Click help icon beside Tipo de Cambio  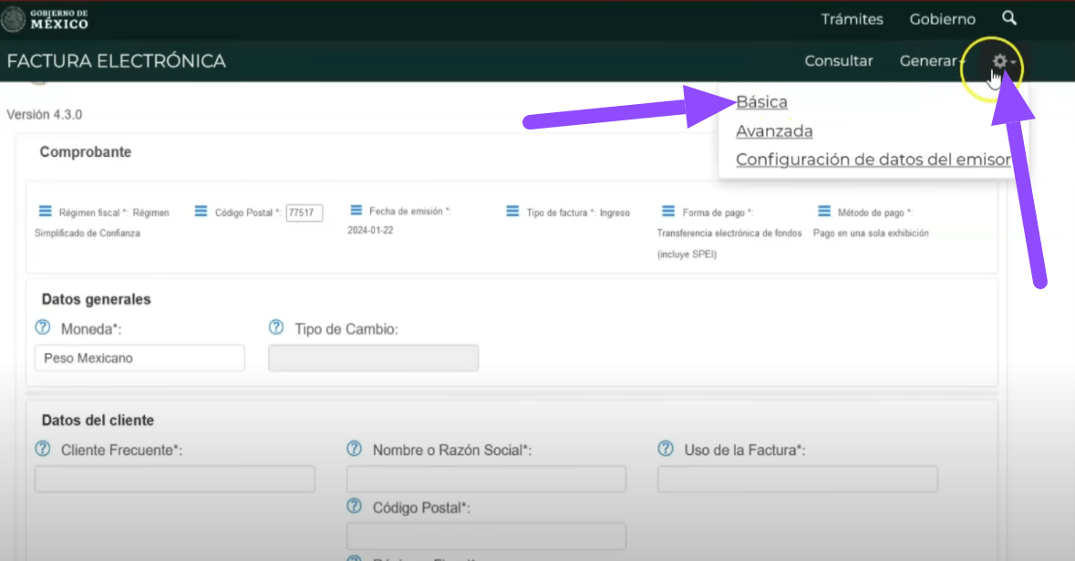coord(276,327)
